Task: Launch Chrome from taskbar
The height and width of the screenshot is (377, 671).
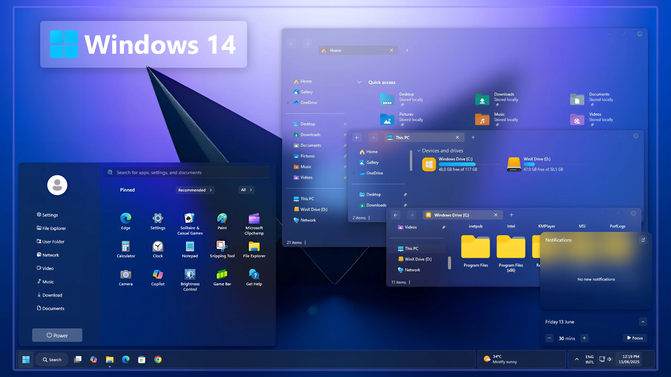Action: coord(158,359)
